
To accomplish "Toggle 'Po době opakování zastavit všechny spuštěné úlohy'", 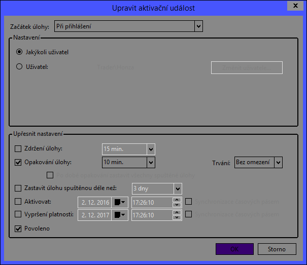I will 50,175.
